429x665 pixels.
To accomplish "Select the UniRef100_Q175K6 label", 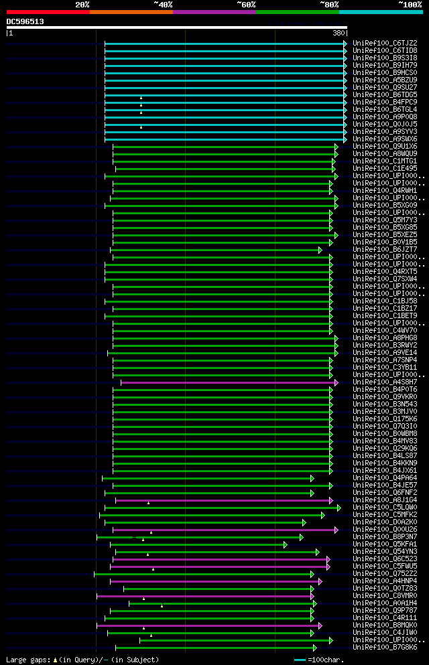I will point(385,419).
